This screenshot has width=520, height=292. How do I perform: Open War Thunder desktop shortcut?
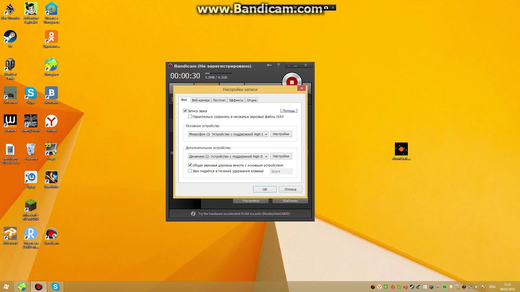click(10, 11)
